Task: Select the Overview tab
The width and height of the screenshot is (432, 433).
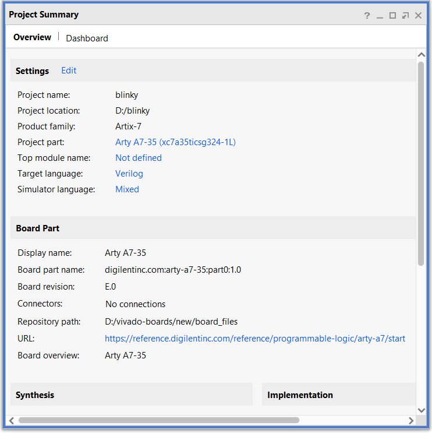Action: coord(32,37)
